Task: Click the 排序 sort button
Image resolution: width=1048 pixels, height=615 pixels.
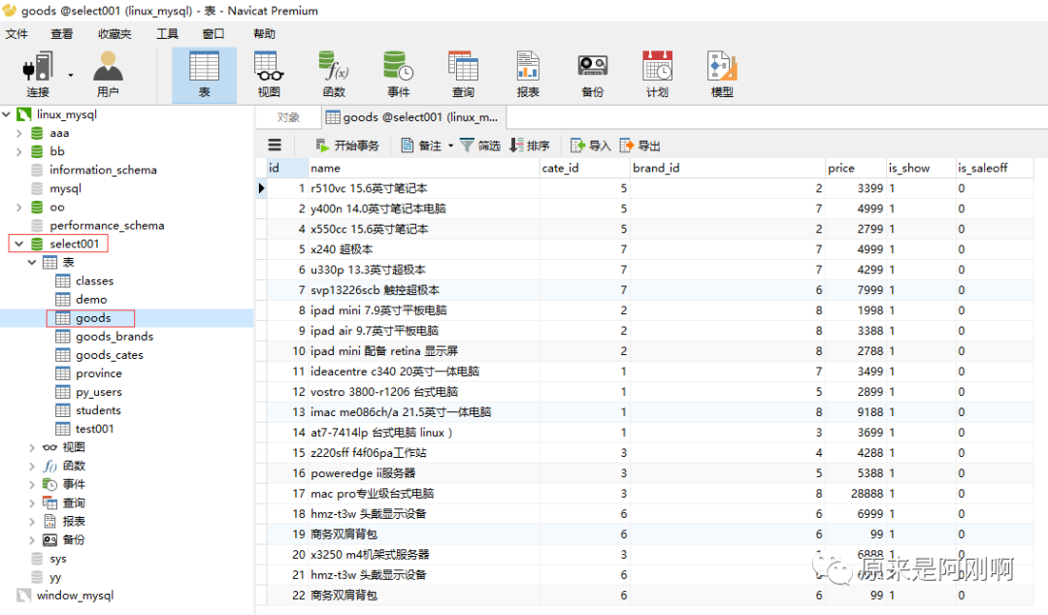Action: [x=530, y=146]
